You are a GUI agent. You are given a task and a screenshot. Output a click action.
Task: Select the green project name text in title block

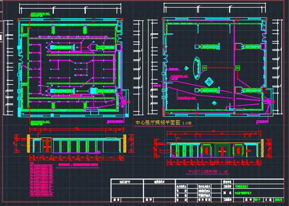coord(241,186)
